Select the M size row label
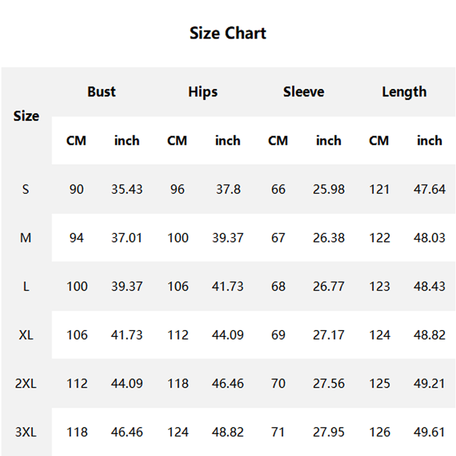 coord(26,238)
